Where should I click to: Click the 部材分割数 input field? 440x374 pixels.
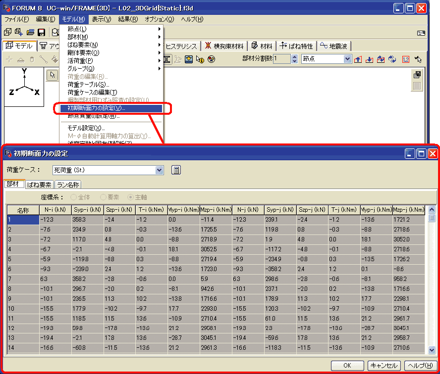point(282,59)
